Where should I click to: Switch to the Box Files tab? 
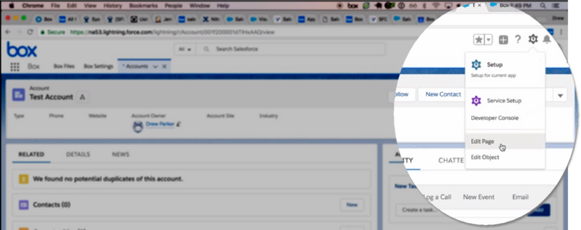(x=64, y=67)
